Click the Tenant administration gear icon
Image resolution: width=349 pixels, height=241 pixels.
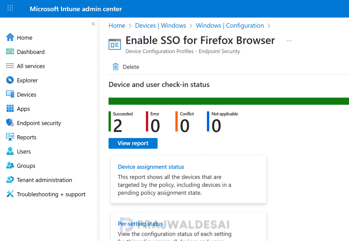[10, 180]
